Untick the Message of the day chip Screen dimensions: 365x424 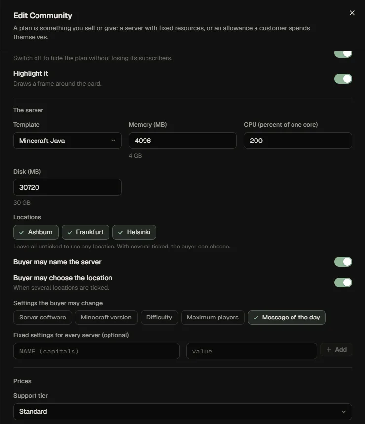click(286, 317)
